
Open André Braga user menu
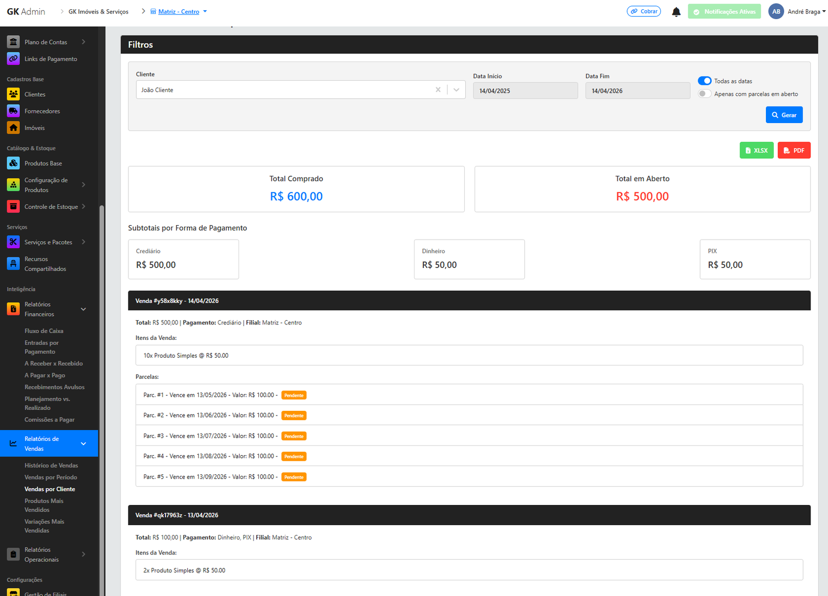click(797, 12)
